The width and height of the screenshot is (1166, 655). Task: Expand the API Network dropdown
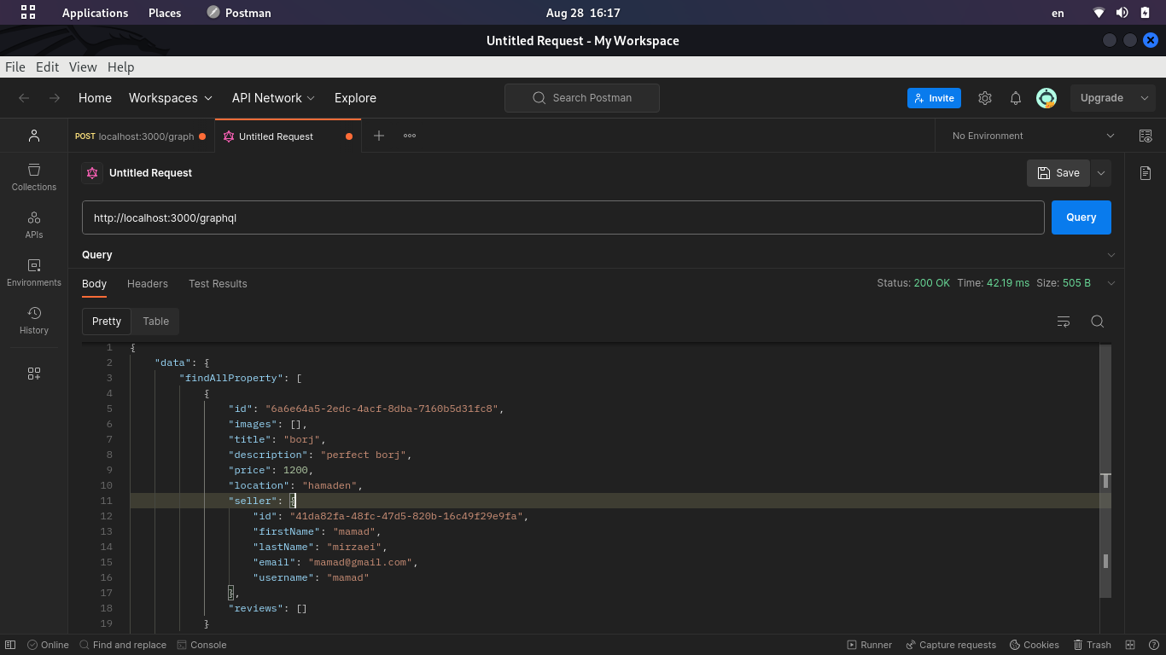click(x=274, y=98)
